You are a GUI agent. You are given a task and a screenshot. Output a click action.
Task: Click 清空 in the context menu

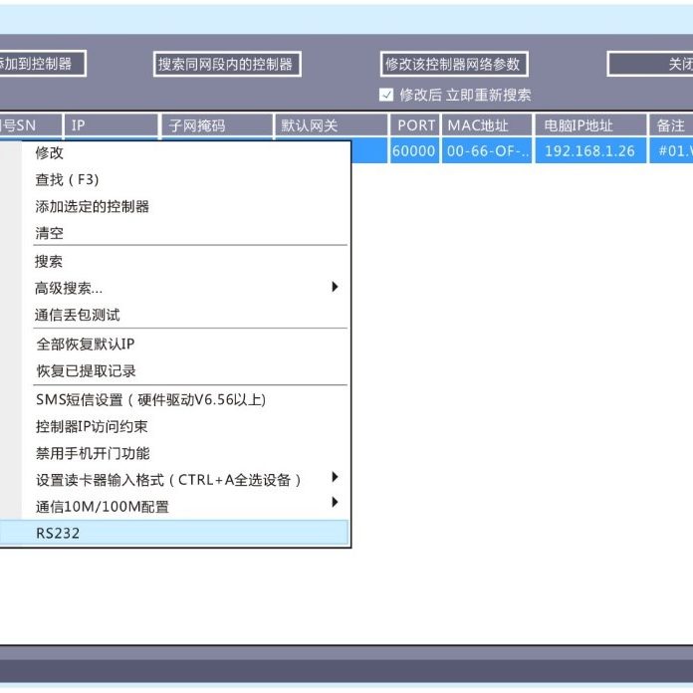pyautogui.click(x=50, y=234)
